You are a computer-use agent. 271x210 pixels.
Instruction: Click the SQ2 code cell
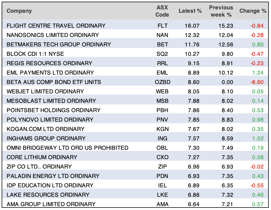click(x=162, y=54)
